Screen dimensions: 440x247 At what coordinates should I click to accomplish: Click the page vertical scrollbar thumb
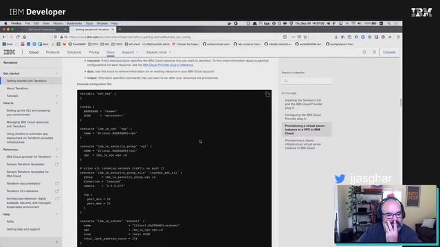click(401, 102)
